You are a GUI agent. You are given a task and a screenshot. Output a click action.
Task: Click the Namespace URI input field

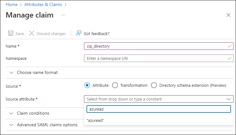click(155, 58)
